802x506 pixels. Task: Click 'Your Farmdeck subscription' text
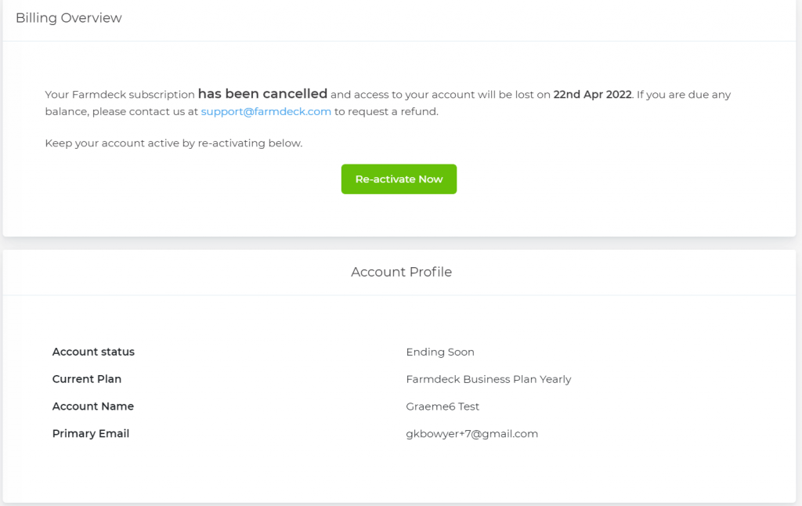pyautogui.click(x=119, y=95)
